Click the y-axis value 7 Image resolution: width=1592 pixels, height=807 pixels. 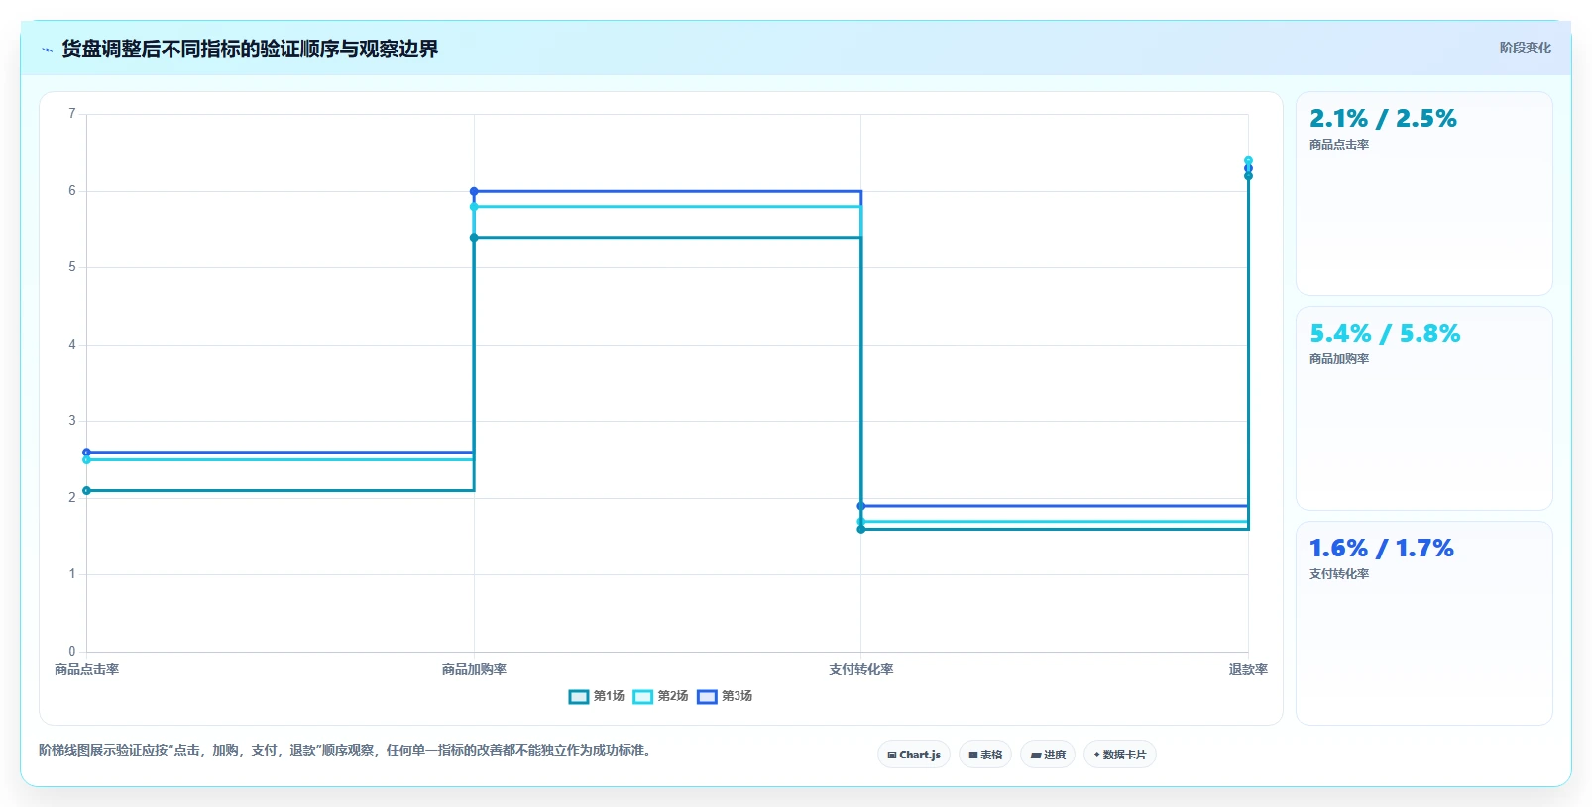point(71,114)
